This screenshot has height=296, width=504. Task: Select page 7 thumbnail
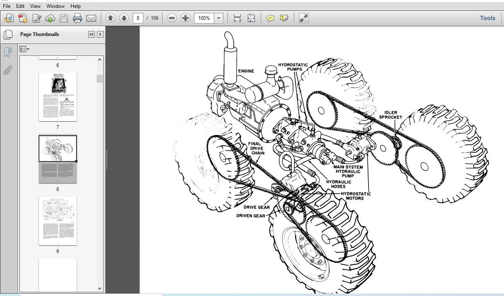58,97
